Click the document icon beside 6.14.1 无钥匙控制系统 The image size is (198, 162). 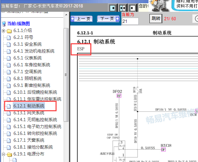pyautogui.click(x=9, y=120)
